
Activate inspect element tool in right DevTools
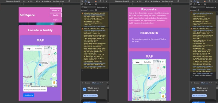pos(191,1)
